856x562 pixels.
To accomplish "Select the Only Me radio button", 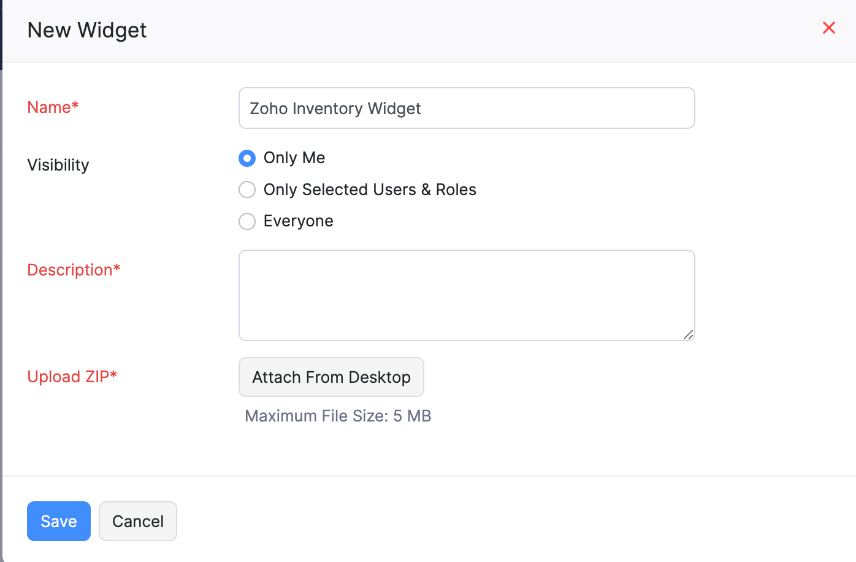I will click(x=247, y=158).
